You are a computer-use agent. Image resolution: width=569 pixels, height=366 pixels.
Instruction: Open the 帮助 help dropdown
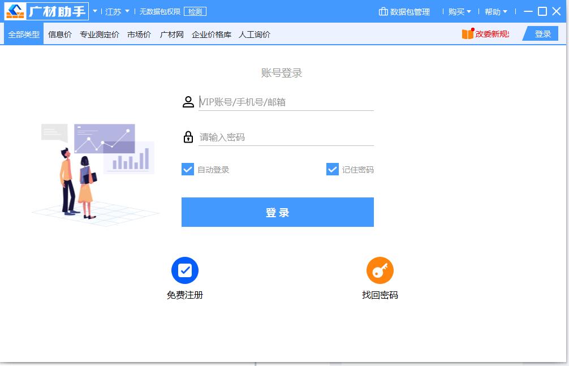click(495, 11)
